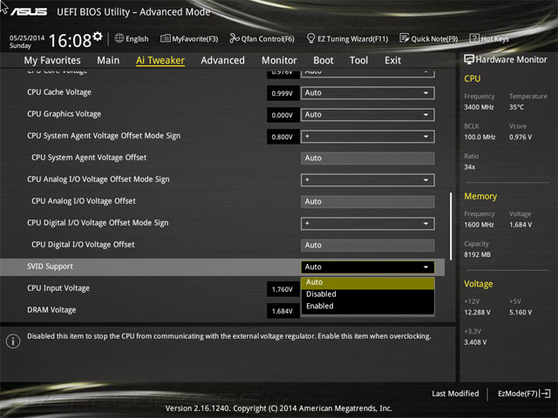Open CPU Digital I/O Voltage Offset Mode Sign dropdown
The width and height of the screenshot is (558, 418).
click(x=368, y=224)
